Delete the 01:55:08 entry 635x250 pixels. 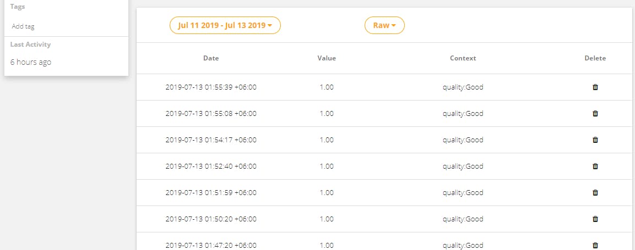tap(595, 114)
